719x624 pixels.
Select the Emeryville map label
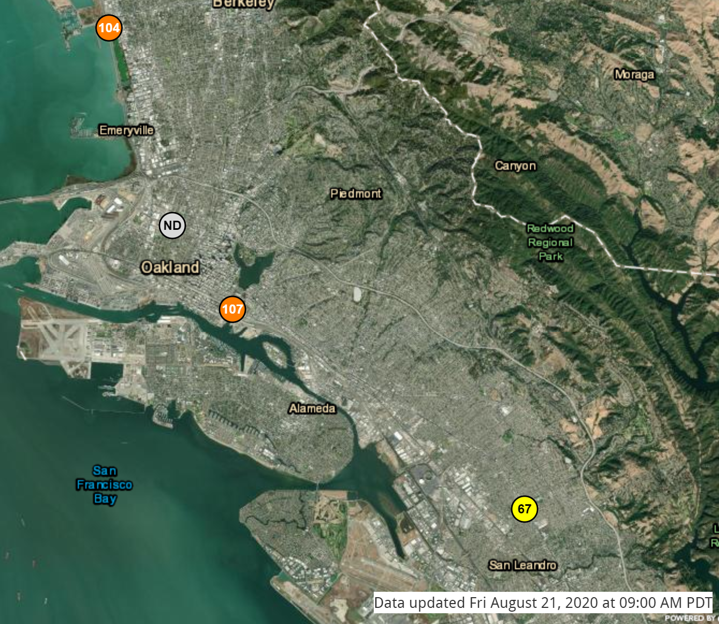[x=126, y=130]
